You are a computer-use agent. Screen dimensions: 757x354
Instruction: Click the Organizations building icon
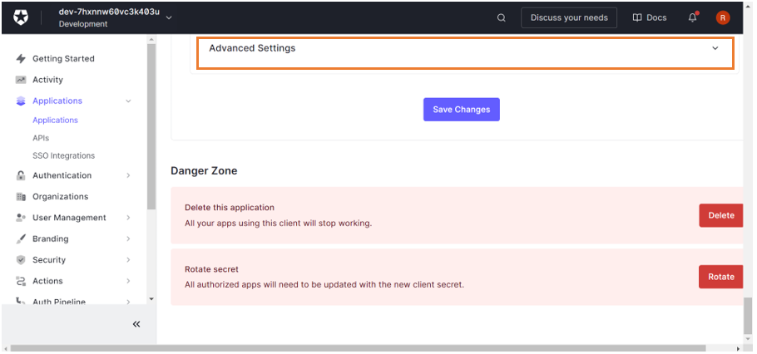[x=21, y=197]
